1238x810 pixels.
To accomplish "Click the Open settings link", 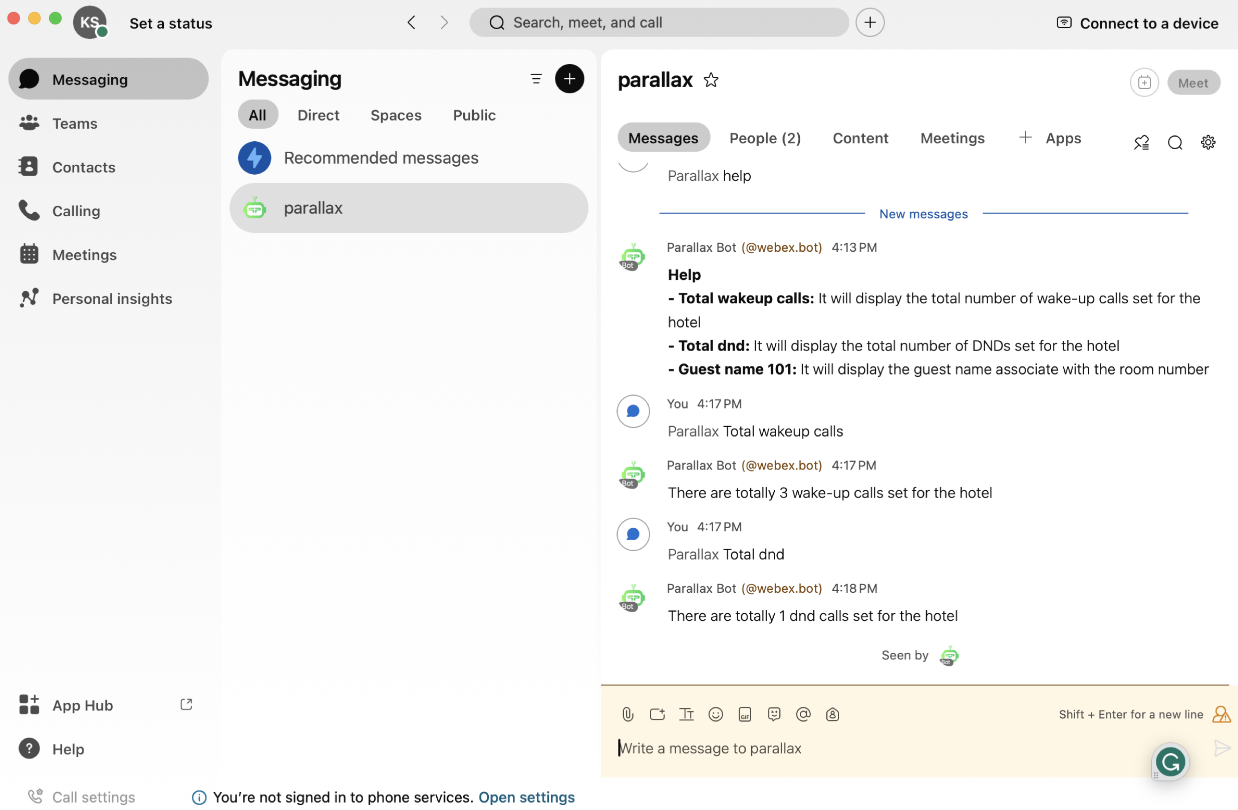I will coord(526,796).
